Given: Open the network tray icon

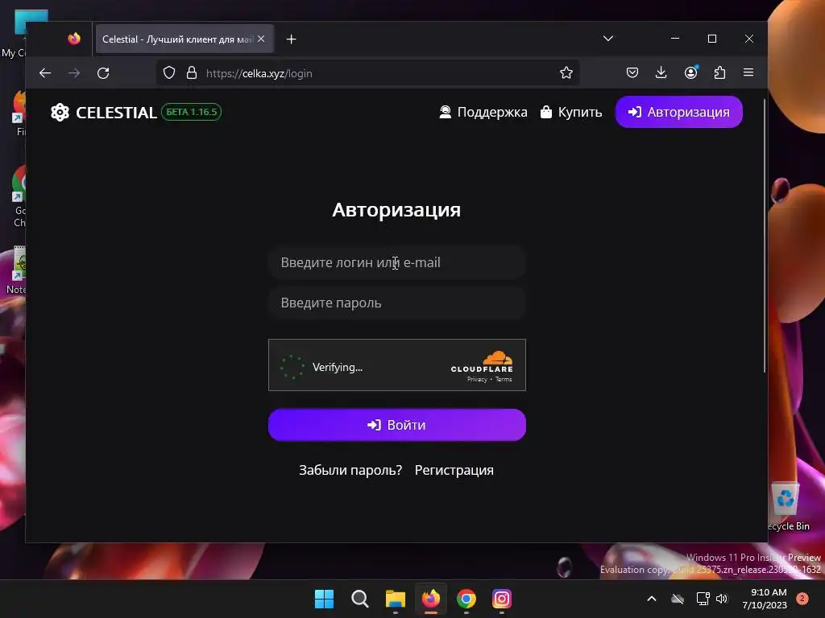Looking at the screenshot, I should click(703, 599).
